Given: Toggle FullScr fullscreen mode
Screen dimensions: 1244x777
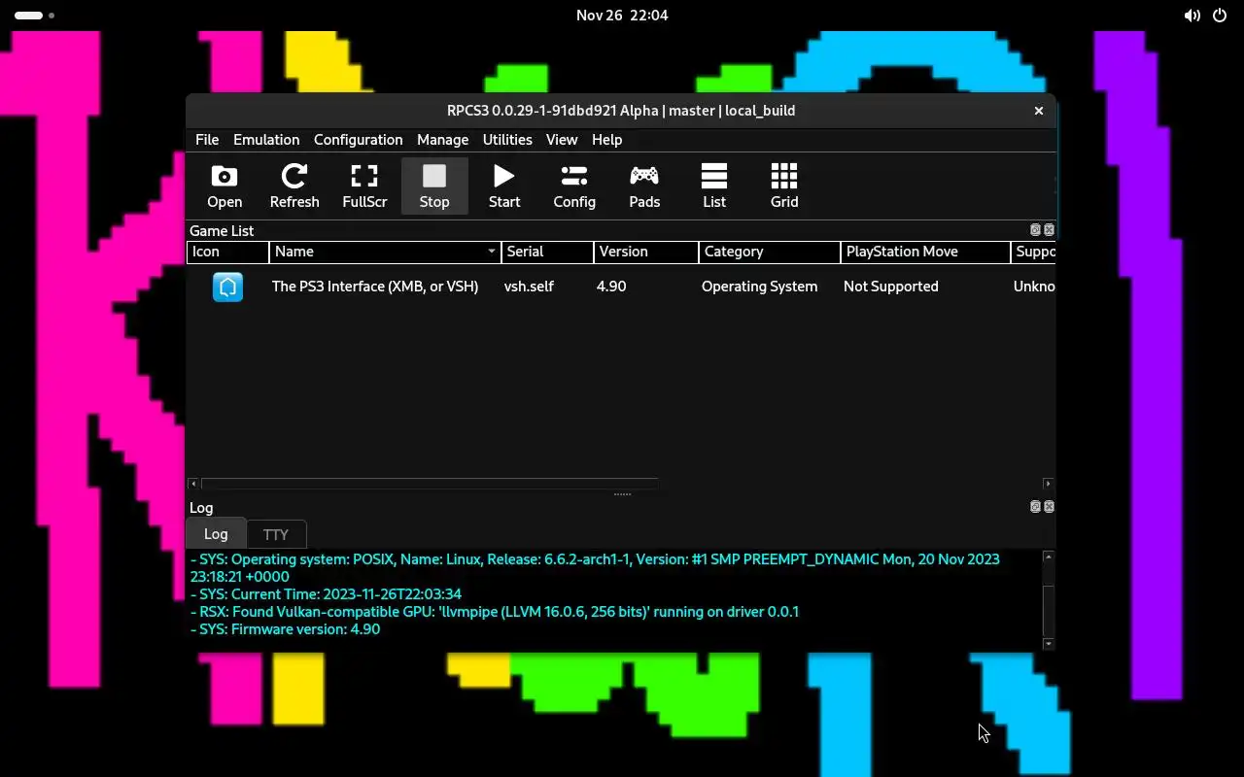Looking at the screenshot, I should 364,186.
